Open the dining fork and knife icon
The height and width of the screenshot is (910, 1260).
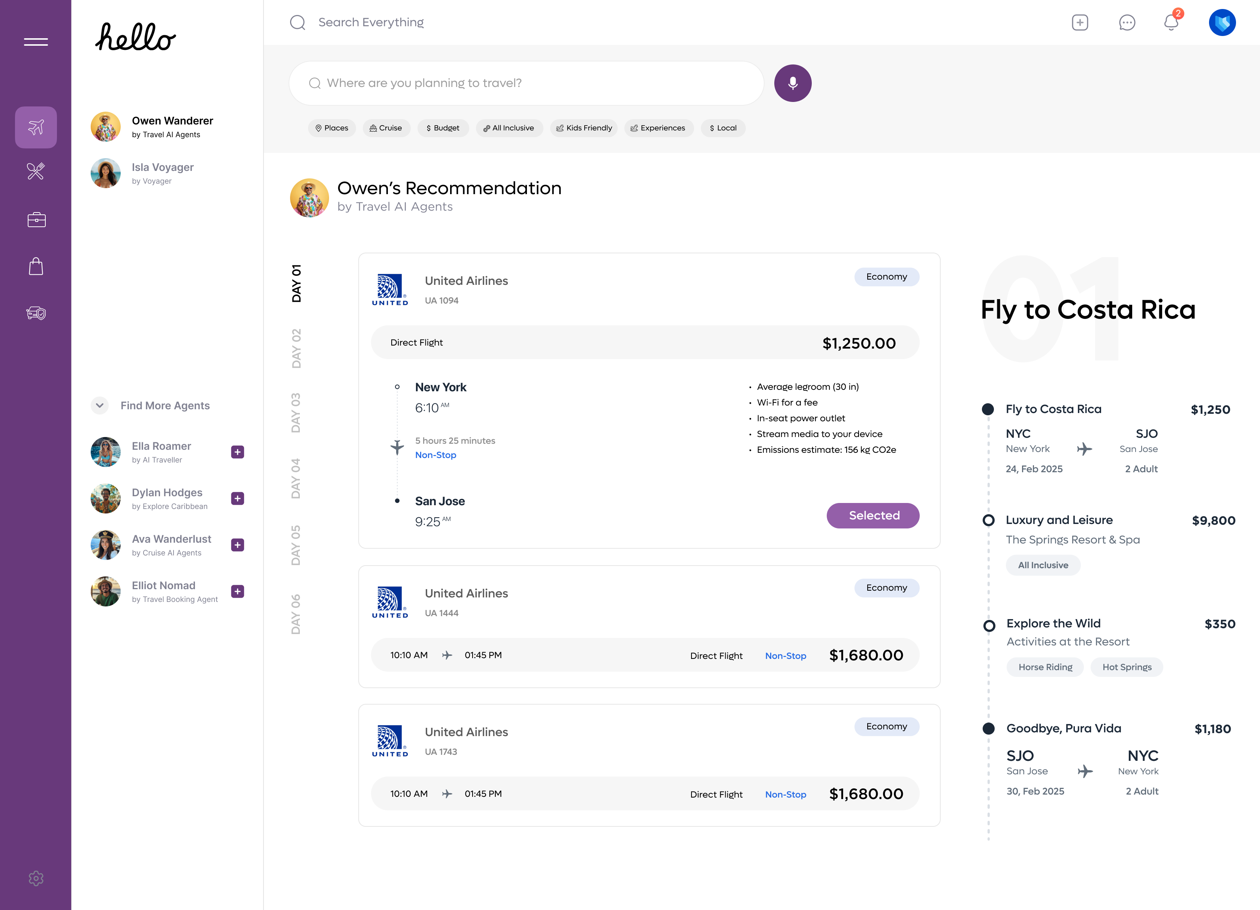(36, 171)
